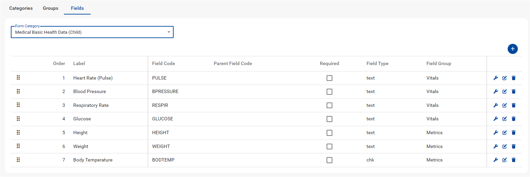Screen dimensions: 530x177
Task: Toggle Required checkbox for Glucose
Action: [329, 119]
